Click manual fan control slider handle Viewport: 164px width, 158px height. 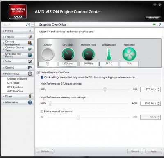coord(78,117)
